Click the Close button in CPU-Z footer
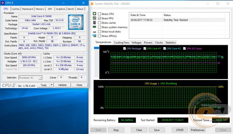The width and height of the screenshot is (233, 134). (79, 85)
